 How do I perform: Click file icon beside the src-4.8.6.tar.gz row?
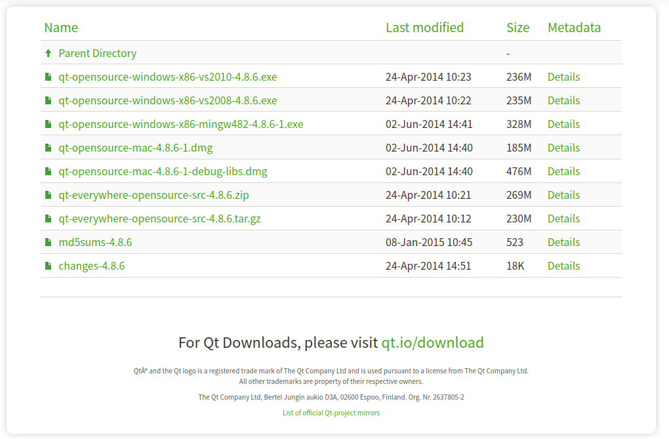49,219
